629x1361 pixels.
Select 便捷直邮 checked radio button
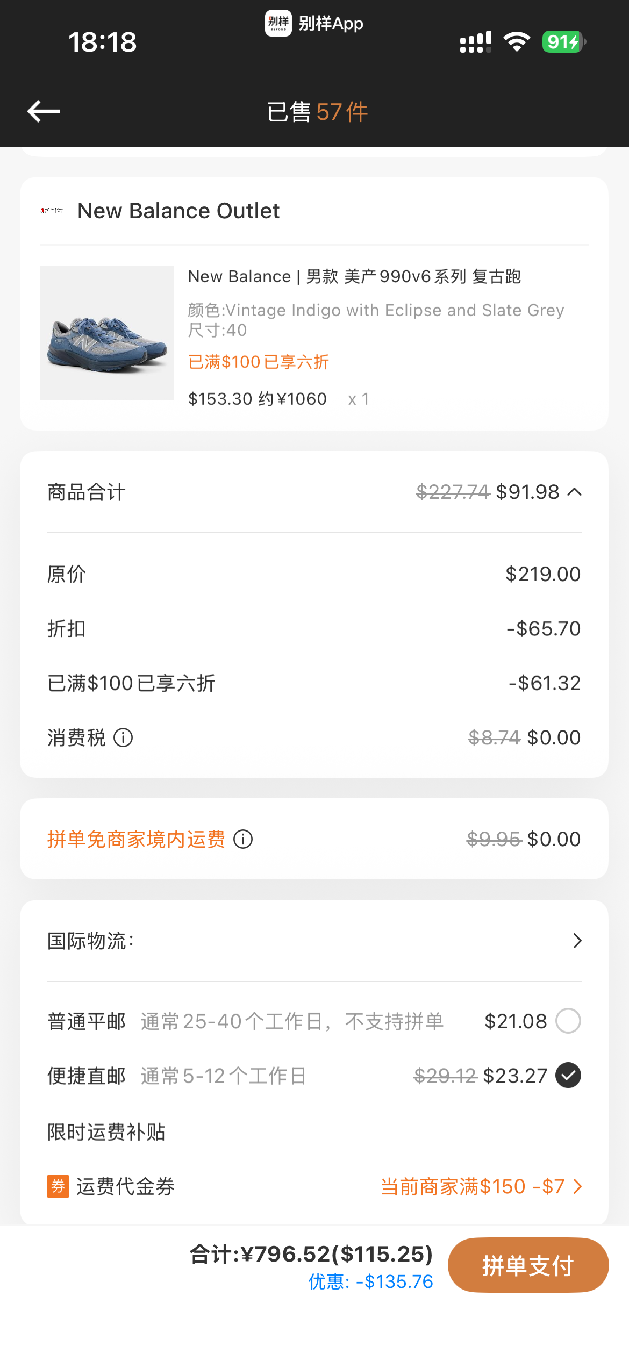coord(568,1076)
